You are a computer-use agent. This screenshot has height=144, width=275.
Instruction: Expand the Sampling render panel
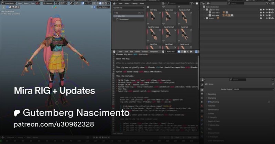click(x=211, y=94)
